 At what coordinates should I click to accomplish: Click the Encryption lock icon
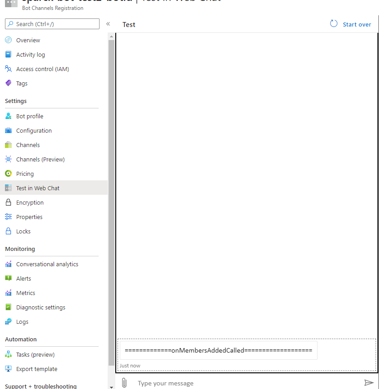tap(9, 202)
